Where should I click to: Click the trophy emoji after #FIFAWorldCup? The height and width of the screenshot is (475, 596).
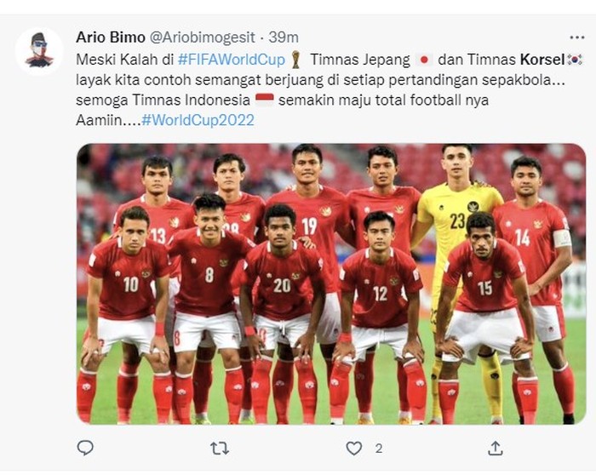[295, 60]
